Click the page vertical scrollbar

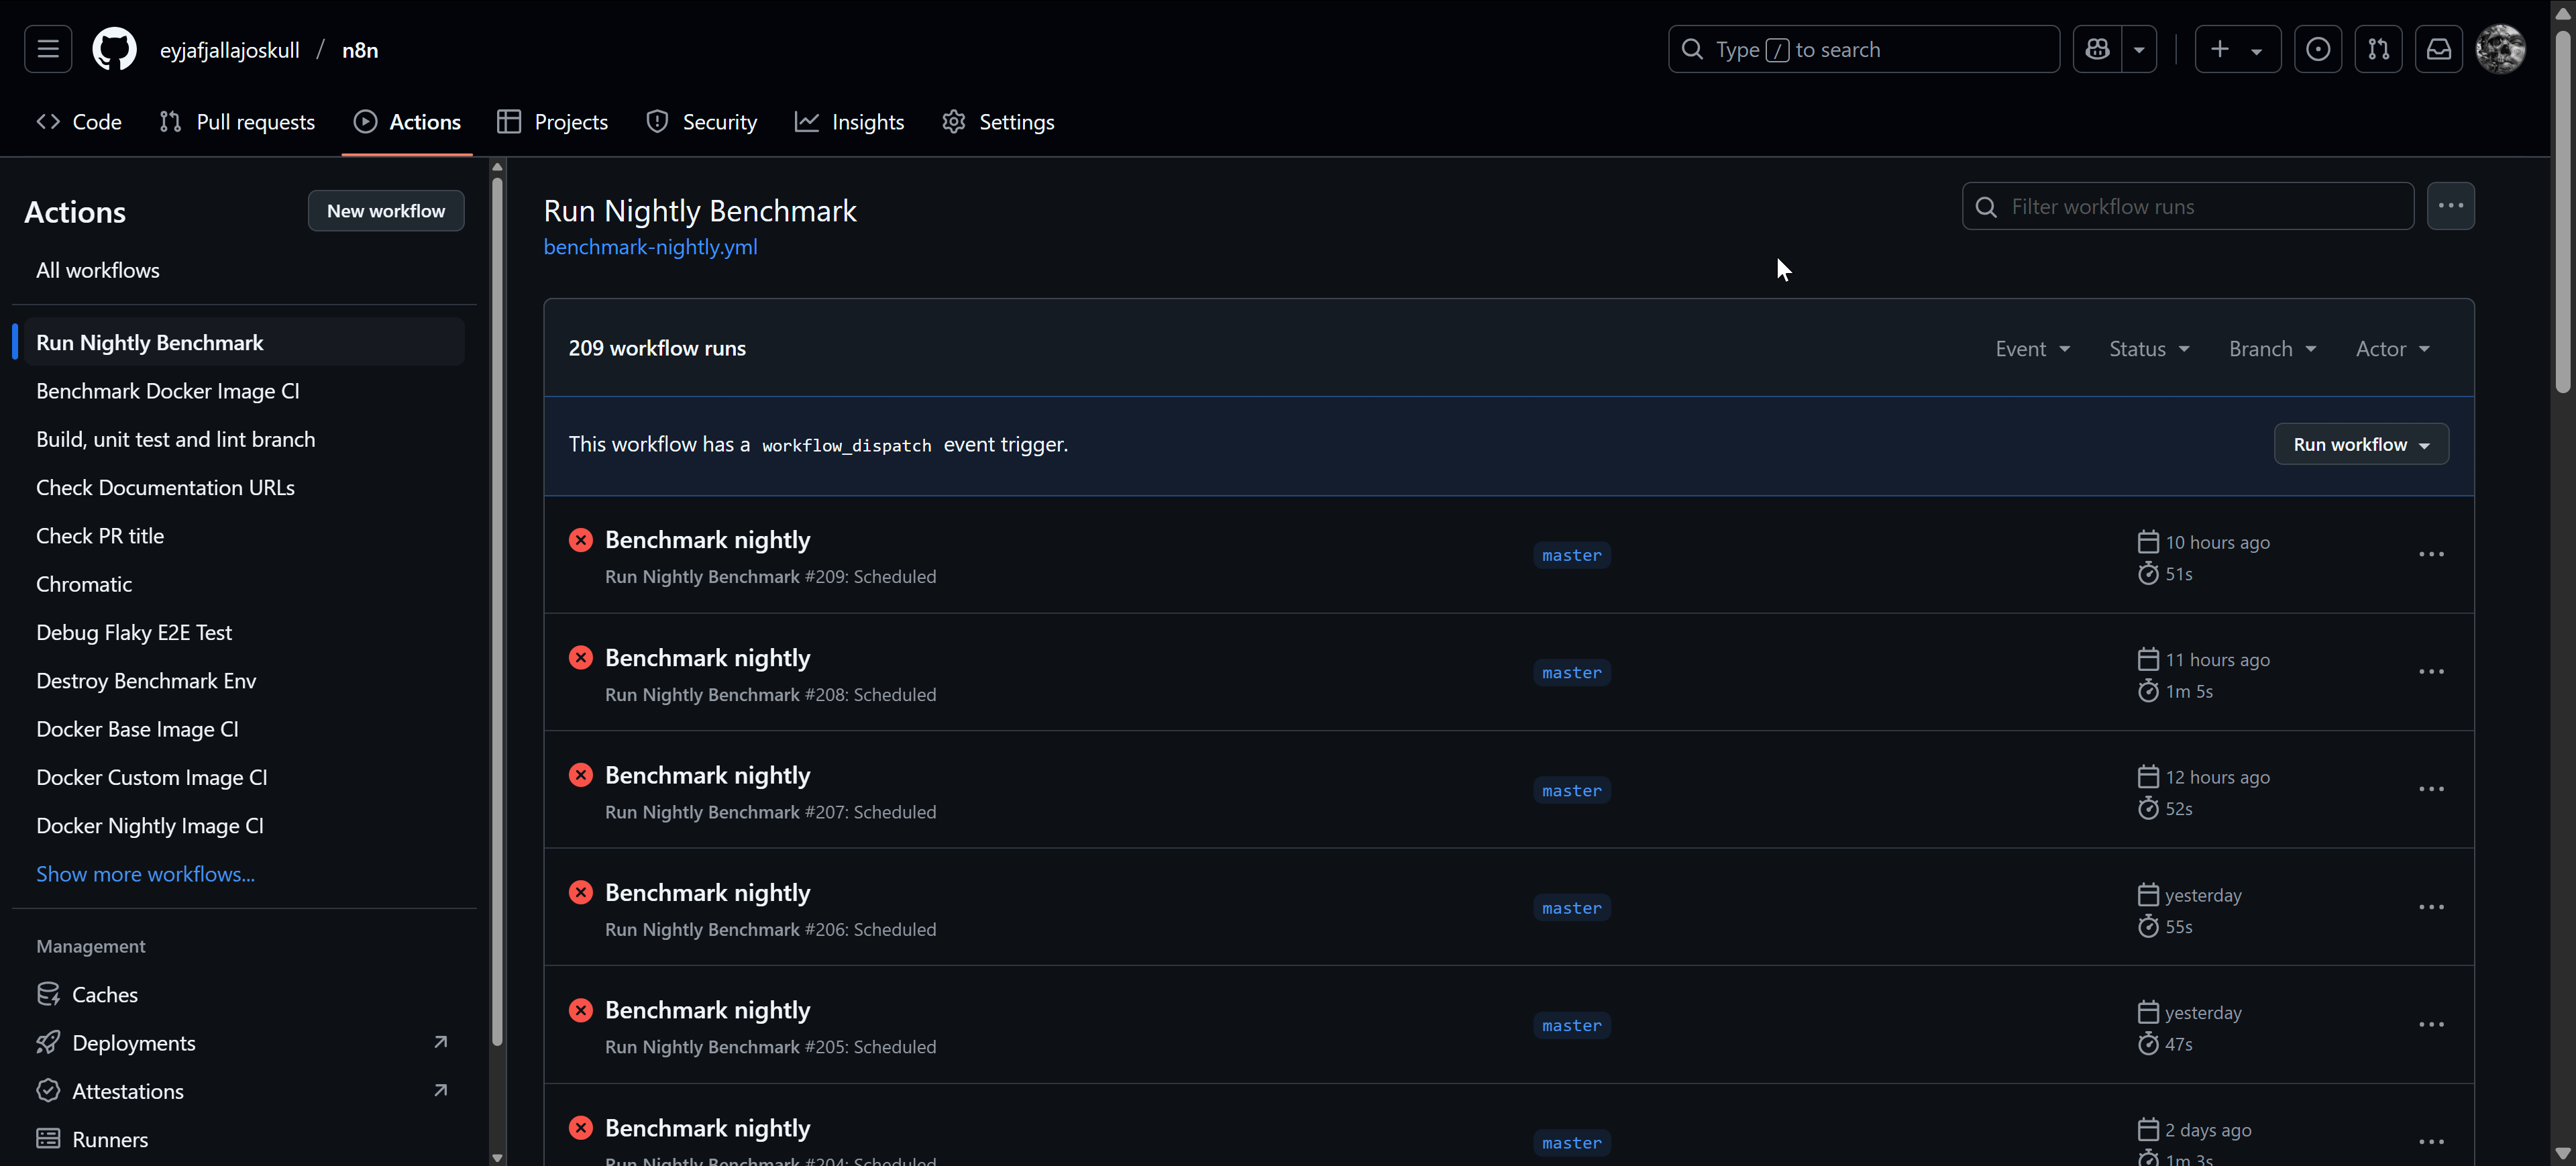(x=2562, y=211)
